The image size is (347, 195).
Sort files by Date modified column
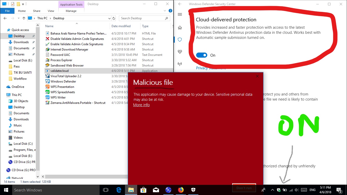click(x=121, y=26)
